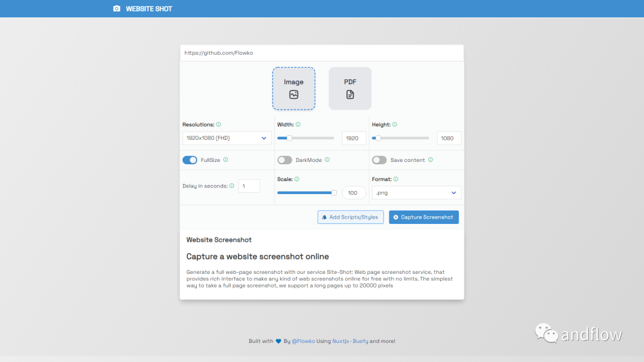The image size is (644, 362).
Task: Click the info icon next to Save content
Action: point(431,160)
